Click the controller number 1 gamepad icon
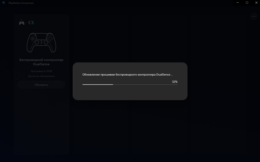This screenshot has width=260, height=162. coord(22,23)
